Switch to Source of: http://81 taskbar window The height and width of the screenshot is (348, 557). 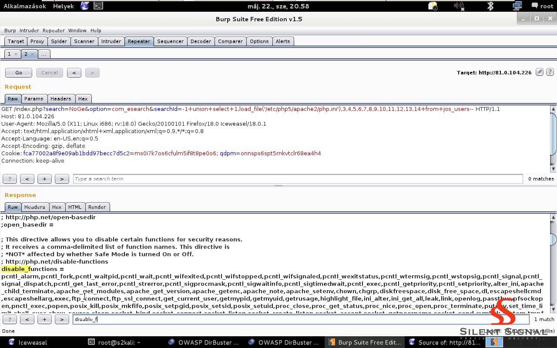(x=445, y=342)
